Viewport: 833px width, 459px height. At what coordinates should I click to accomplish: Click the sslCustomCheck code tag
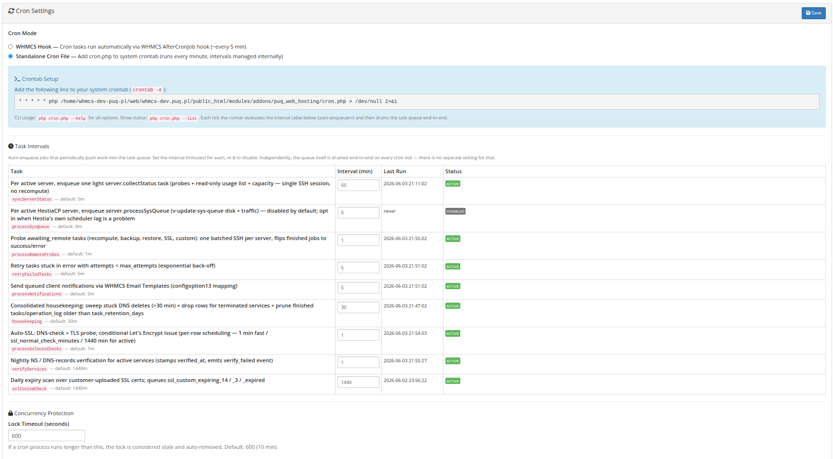pos(29,389)
